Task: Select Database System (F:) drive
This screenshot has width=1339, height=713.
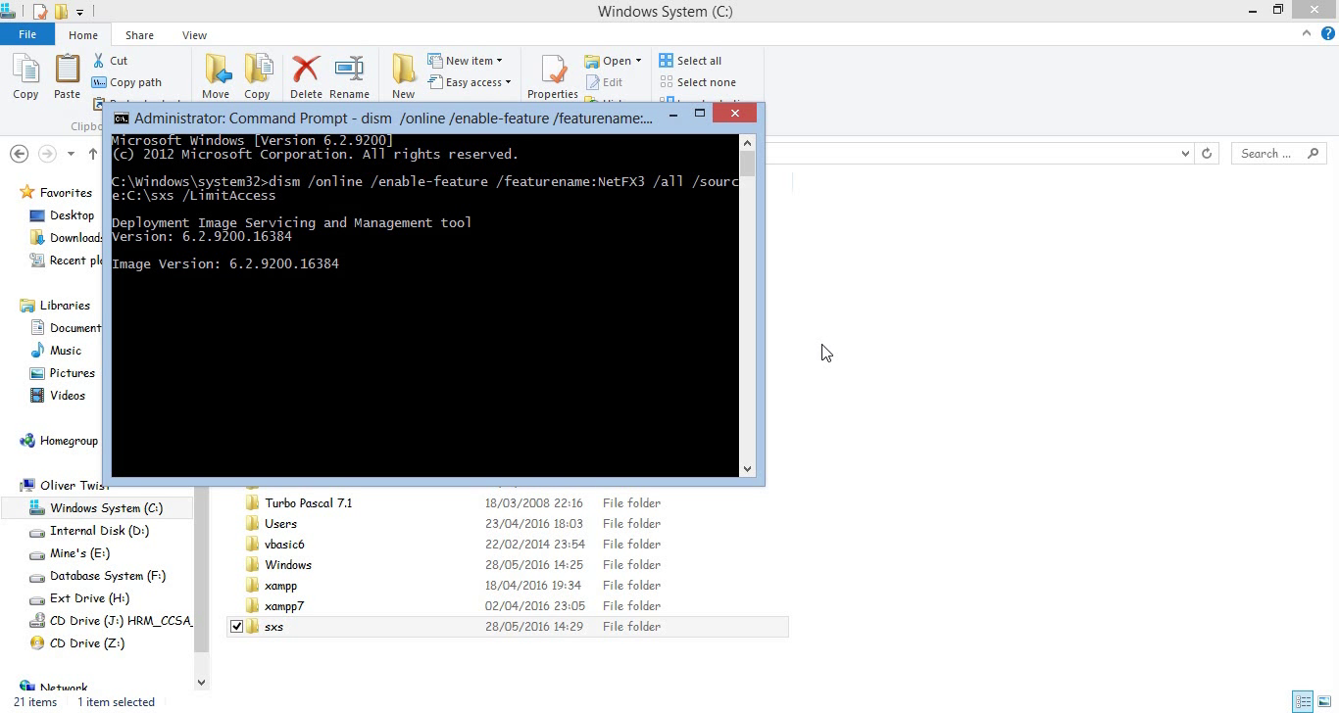Action: [x=108, y=576]
